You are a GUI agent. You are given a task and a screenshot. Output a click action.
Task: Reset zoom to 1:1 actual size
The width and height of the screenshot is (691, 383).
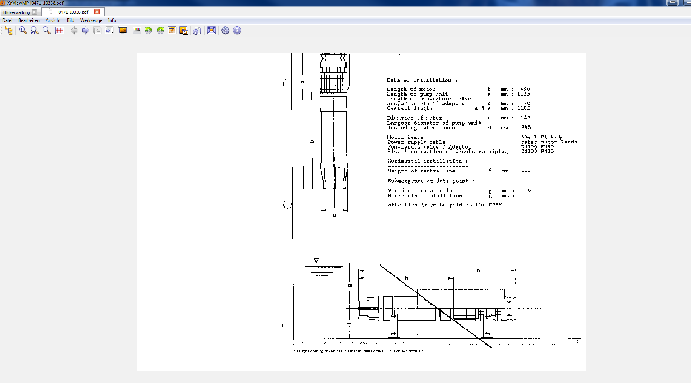[34, 31]
